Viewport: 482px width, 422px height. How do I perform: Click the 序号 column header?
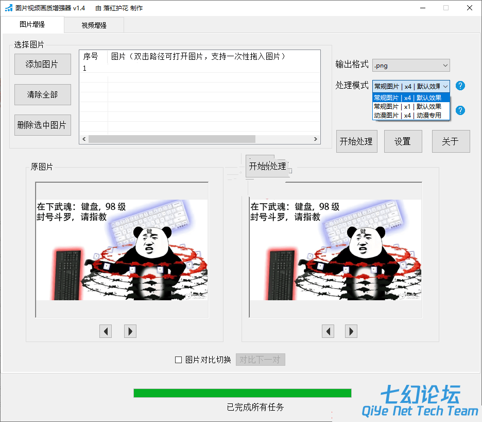93,56
